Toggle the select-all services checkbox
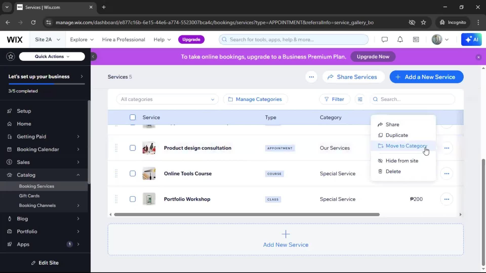Viewport: 486px width, 273px height. (x=133, y=117)
